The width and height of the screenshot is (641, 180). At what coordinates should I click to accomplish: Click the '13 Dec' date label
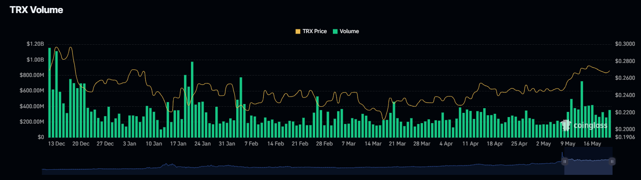coord(56,144)
